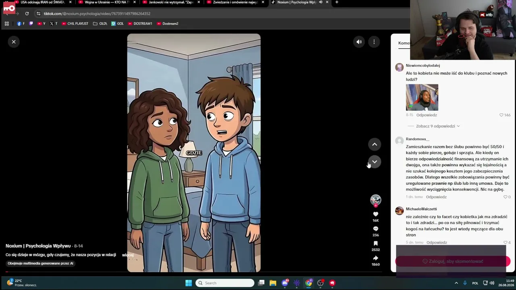Image resolution: width=516 pixels, height=290 pixels.
Task: Open the Dostream2 bookmark
Action: click(x=167, y=24)
